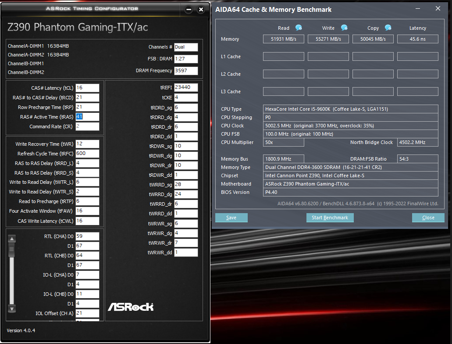Click the RAS# to CAS# Delay (tRCD) field
The width and height of the screenshot is (452, 344).
87,98
